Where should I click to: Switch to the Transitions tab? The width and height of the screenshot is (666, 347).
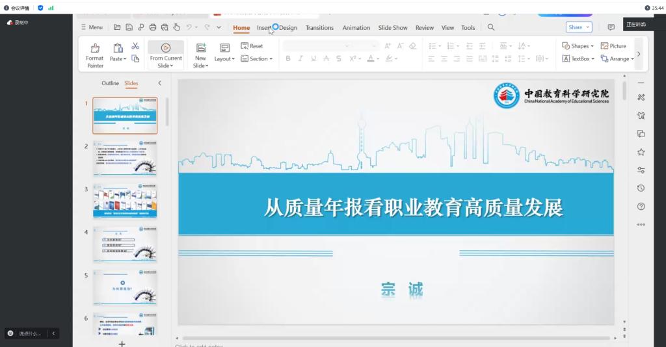319,27
